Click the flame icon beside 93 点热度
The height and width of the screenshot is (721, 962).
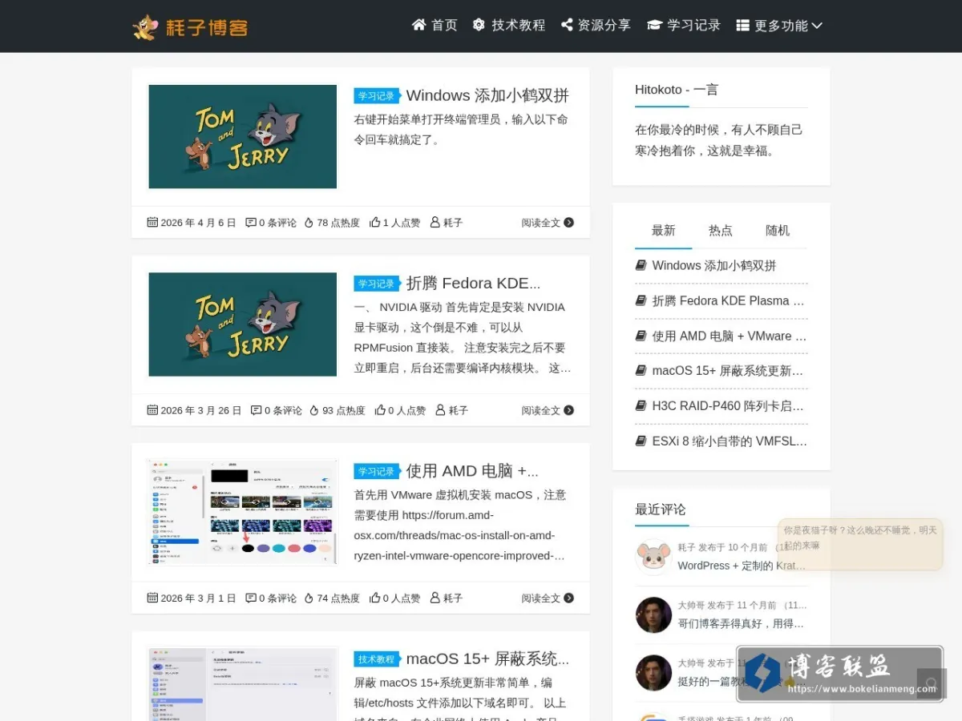[x=314, y=410]
